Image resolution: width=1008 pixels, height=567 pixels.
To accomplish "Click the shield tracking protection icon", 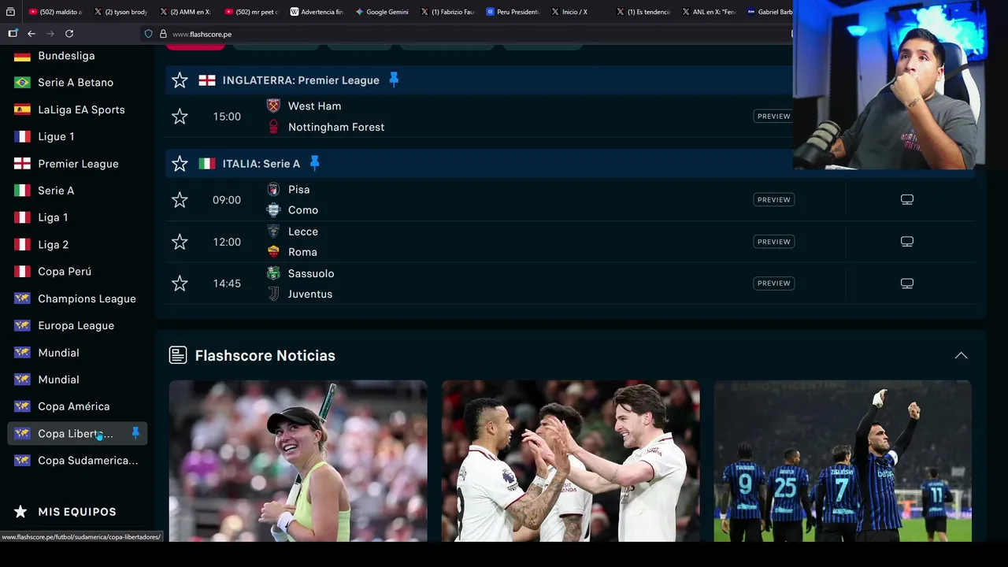I will (x=148, y=34).
